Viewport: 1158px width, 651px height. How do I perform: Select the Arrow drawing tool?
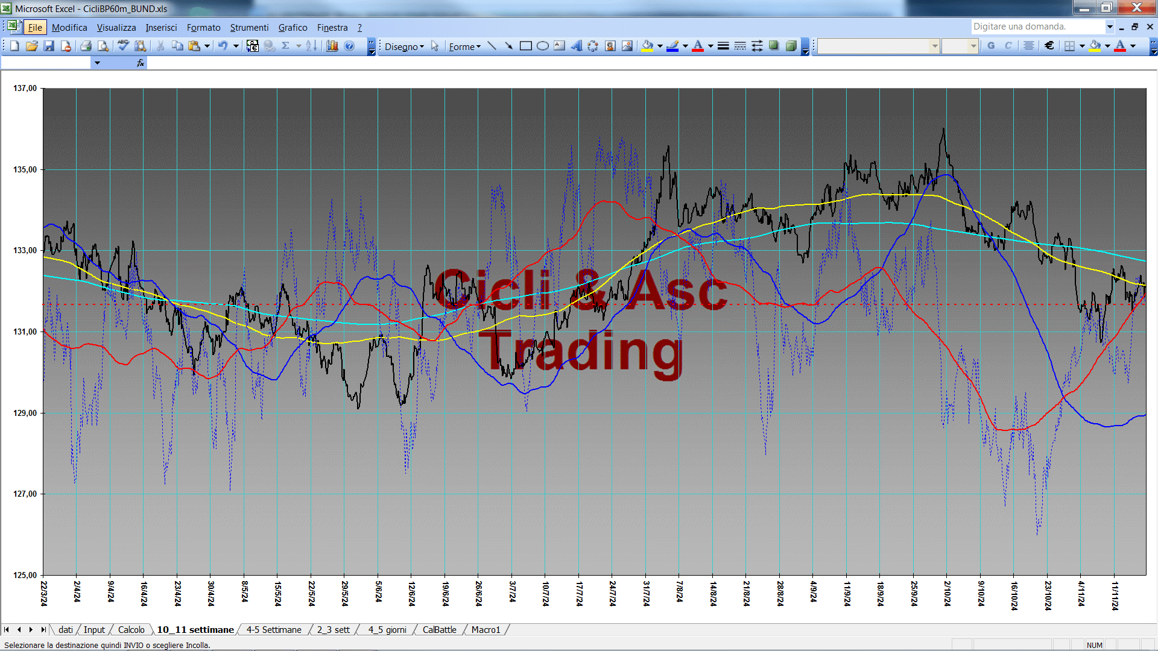[509, 46]
